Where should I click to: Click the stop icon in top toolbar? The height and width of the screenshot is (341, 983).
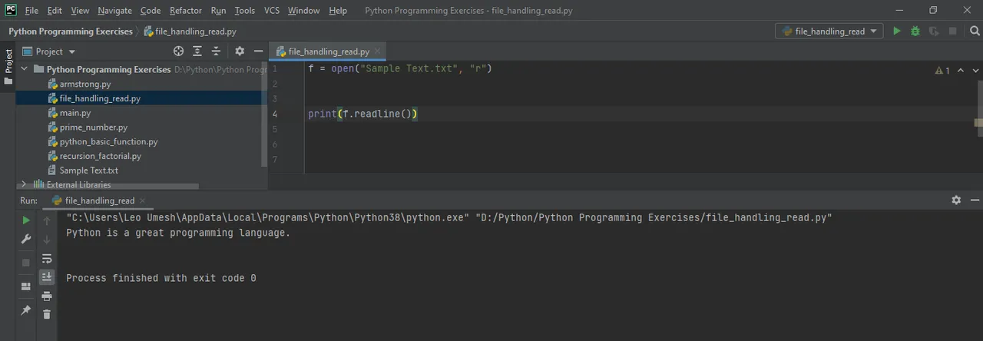pyautogui.click(x=952, y=31)
